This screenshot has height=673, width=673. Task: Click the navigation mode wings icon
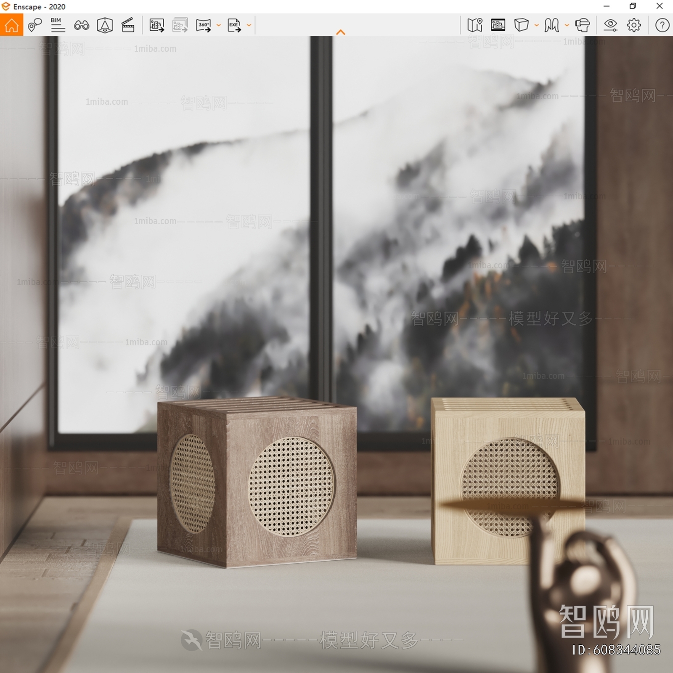[x=551, y=25]
